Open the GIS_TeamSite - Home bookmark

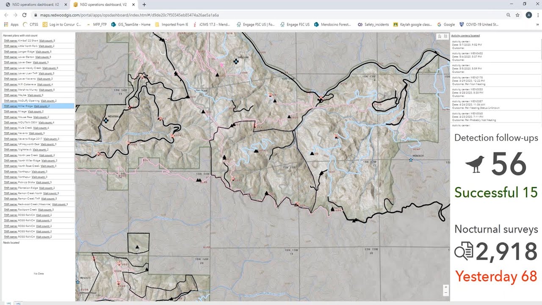point(131,25)
